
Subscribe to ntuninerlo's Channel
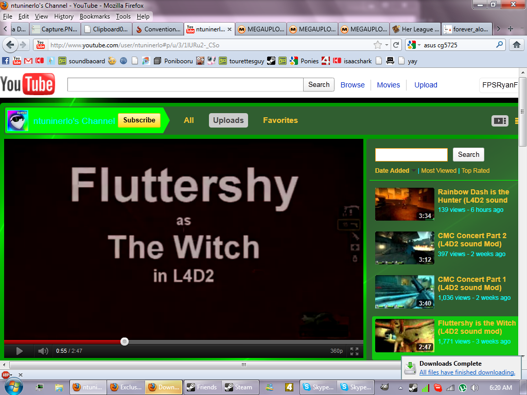click(139, 120)
